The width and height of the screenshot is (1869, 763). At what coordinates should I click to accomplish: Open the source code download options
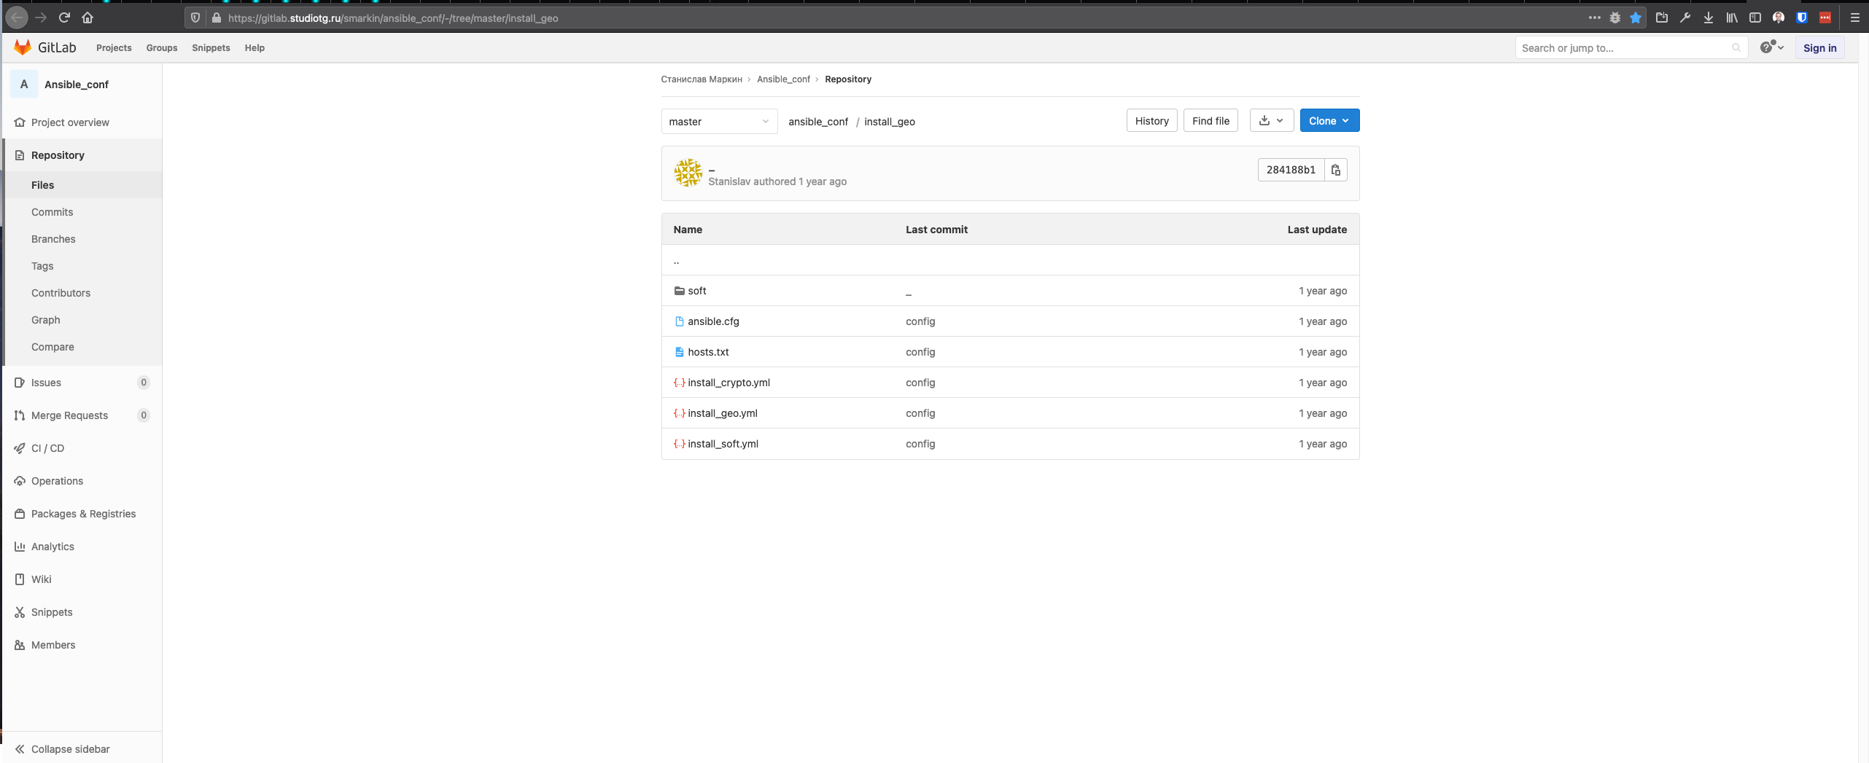[1271, 120]
